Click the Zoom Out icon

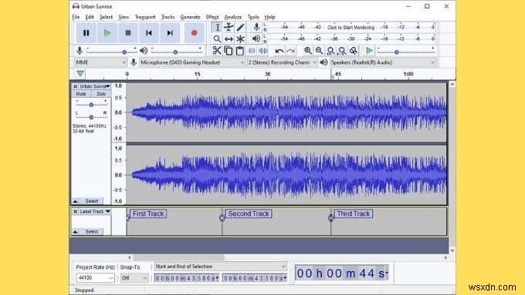tap(319, 51)
